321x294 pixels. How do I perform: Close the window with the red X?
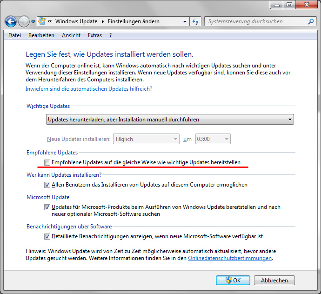tap(307, 5)
